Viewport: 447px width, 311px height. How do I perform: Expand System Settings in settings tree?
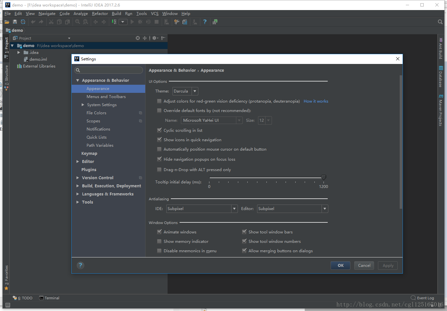pyautogui.click(x=83, y=105)
